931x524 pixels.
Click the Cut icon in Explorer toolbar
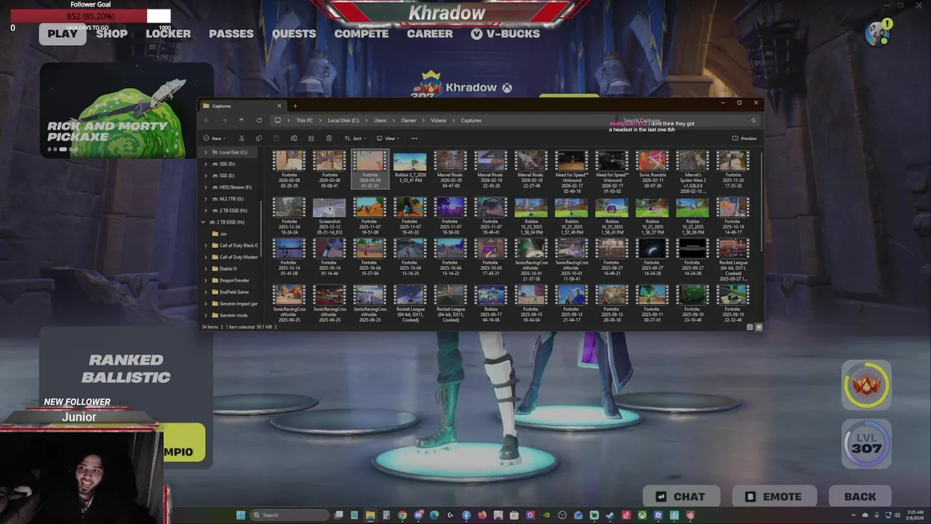click(x=241, y=138)
